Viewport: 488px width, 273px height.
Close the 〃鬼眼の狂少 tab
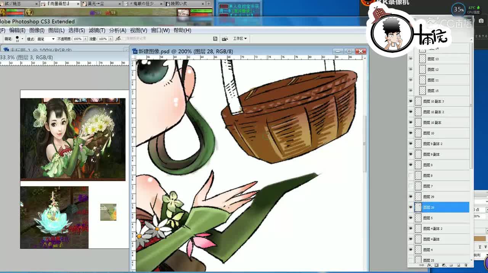click(x=161, y=3)
